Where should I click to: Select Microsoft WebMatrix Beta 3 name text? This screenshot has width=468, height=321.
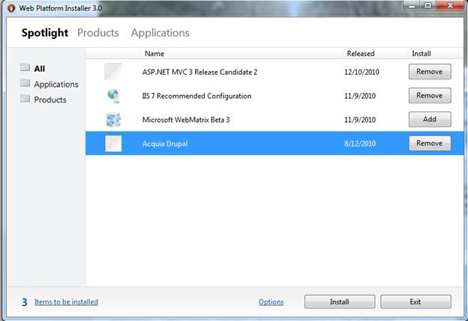(186, 120)
